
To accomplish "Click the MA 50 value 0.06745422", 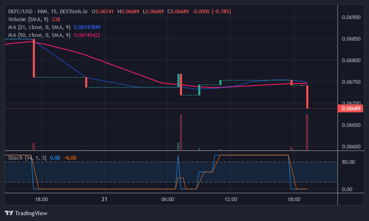I will [x=87, y=35].
